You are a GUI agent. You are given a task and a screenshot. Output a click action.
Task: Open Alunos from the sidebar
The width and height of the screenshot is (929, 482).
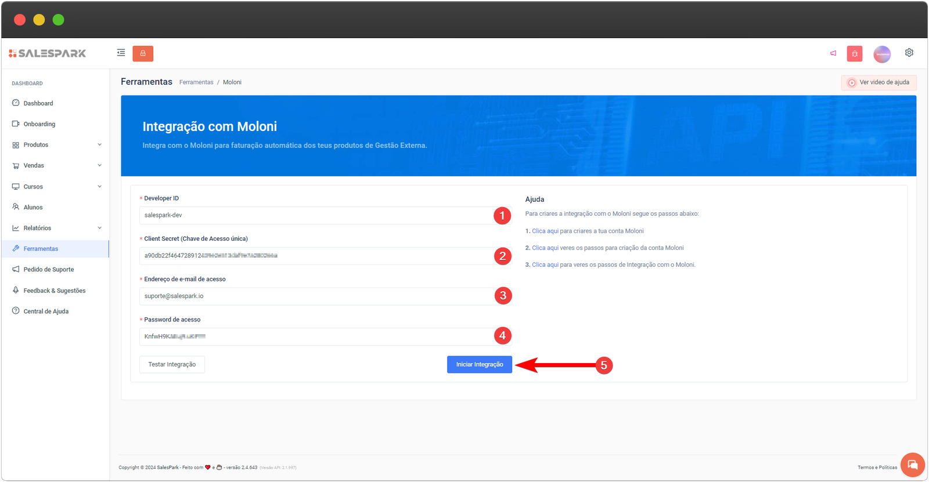(x=33, y=207)
